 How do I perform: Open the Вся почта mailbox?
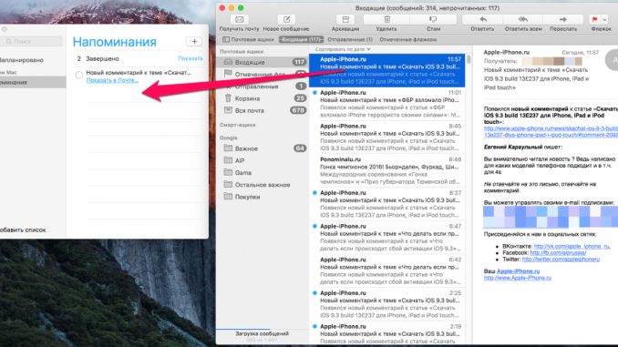pyautogui.click(x=263, y=111)
